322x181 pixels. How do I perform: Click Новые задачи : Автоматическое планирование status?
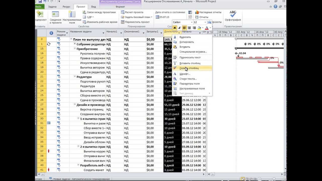(x=79, y=179)
